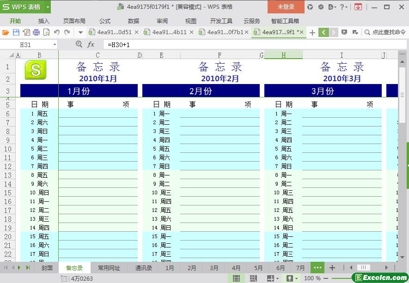The image size is (409, 283).
Task: Open the 插入 ribbon tab
Action: 43,21
